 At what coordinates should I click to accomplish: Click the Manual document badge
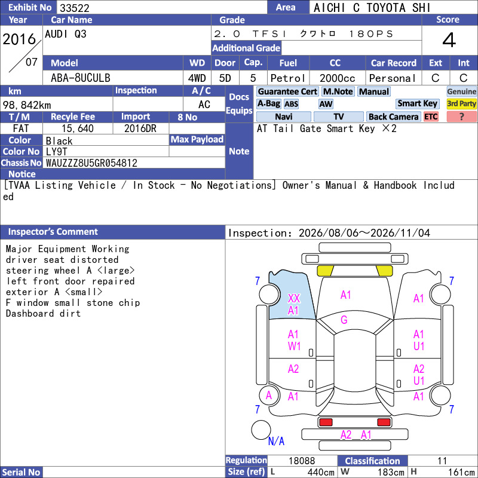(x=374, y=91)
